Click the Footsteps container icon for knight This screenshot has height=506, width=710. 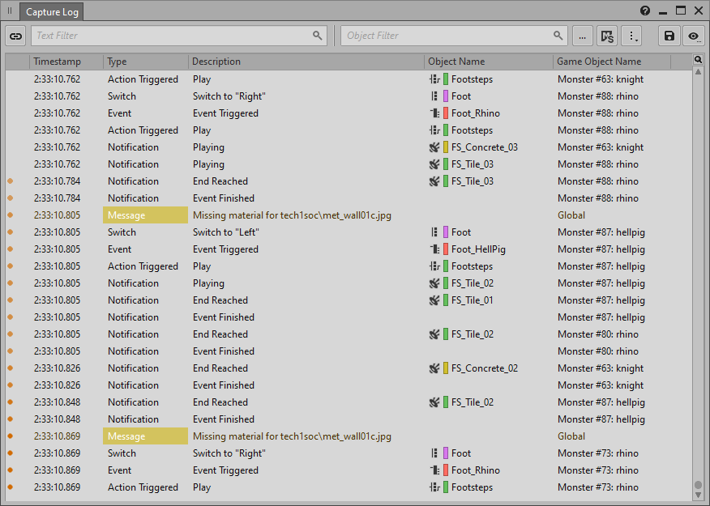[x=434, y=79]
